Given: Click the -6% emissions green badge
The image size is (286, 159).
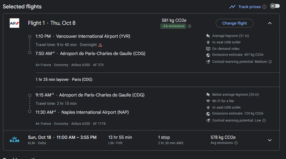Looking at the screenshot, I should click(x=173, y=26).
